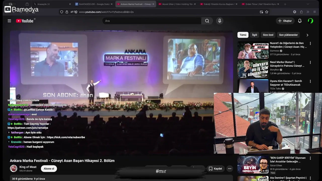Open thumbnail of 'Nusret'i de Diğerlerini' video
Screen dimensions: 322x181
click(x=253, y=50)
